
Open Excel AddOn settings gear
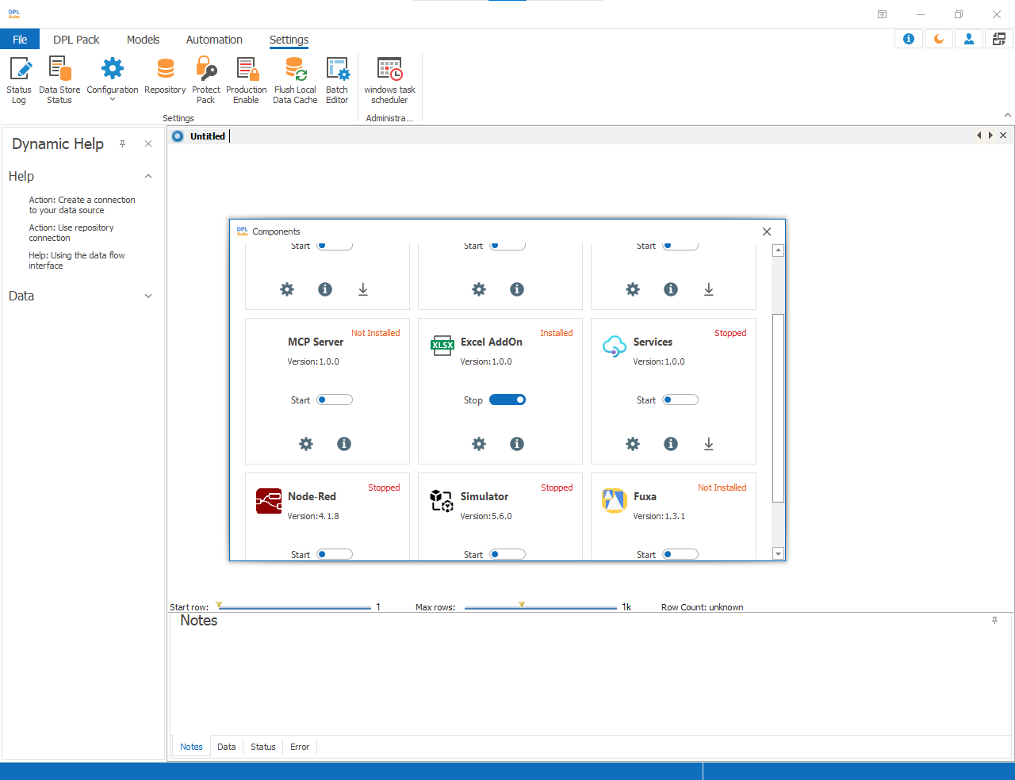pyautogui.click(x=479, y=444)
